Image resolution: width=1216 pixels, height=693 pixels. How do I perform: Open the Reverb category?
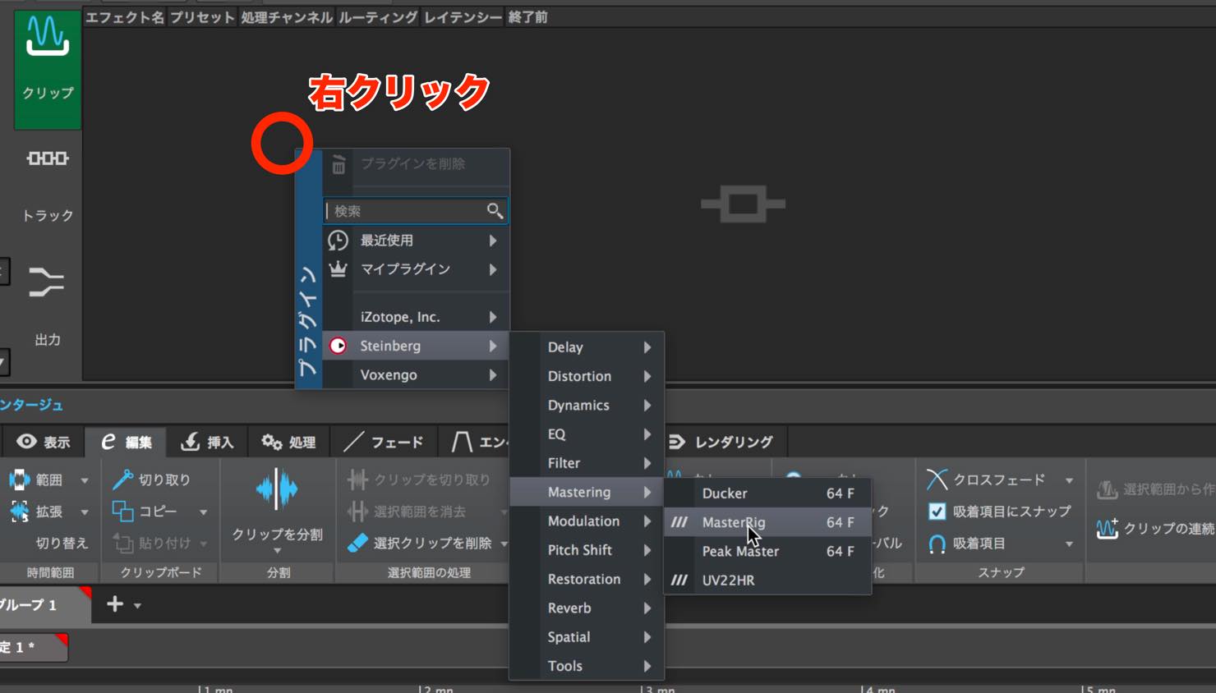pos(587,608)
